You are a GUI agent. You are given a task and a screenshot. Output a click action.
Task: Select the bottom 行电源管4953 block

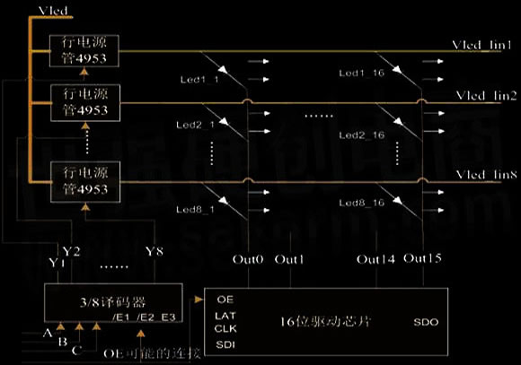[x=85, y=182]
